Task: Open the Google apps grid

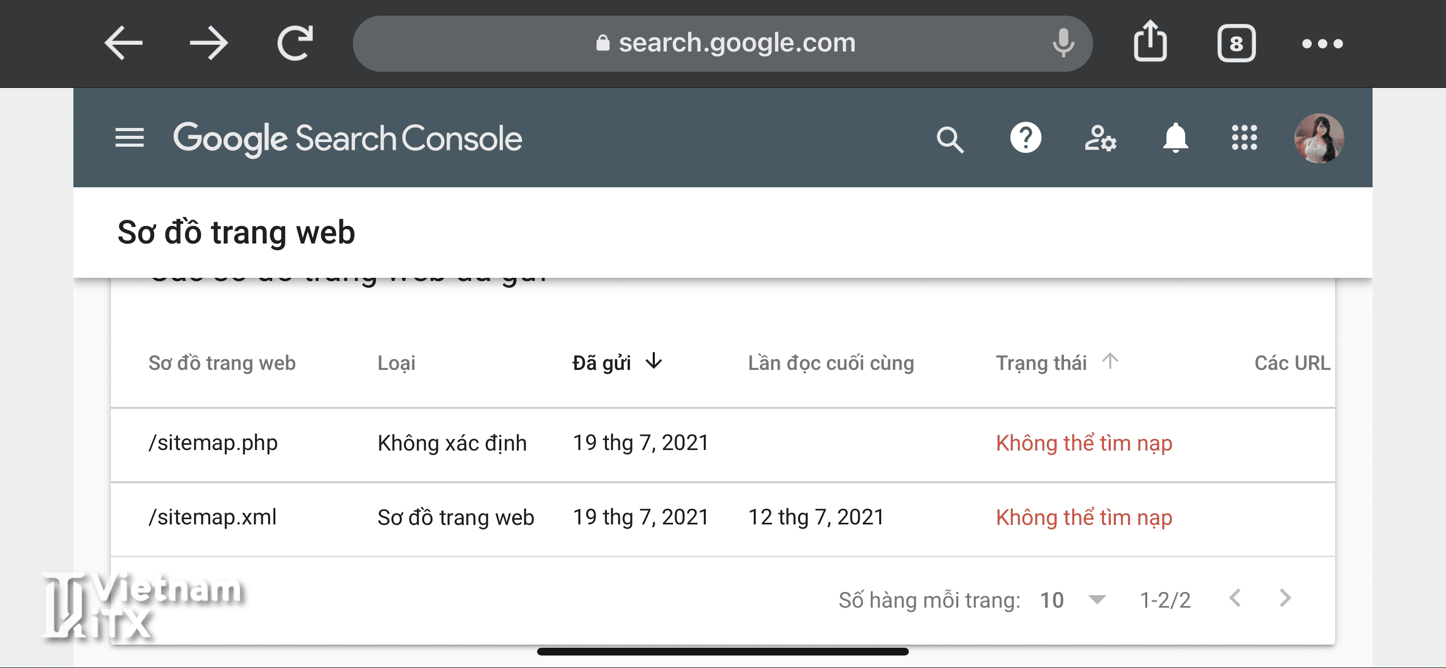Action: coord(1244,138)
